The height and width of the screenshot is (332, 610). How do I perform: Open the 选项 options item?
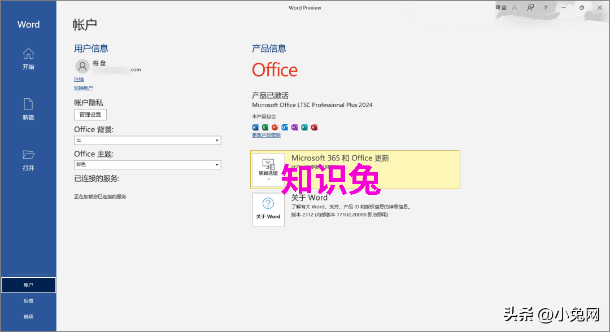pos(28,317)
